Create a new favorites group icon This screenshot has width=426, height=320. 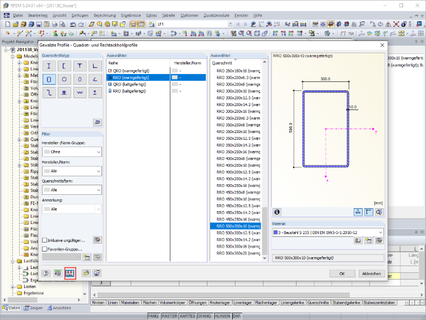[87, 257]
